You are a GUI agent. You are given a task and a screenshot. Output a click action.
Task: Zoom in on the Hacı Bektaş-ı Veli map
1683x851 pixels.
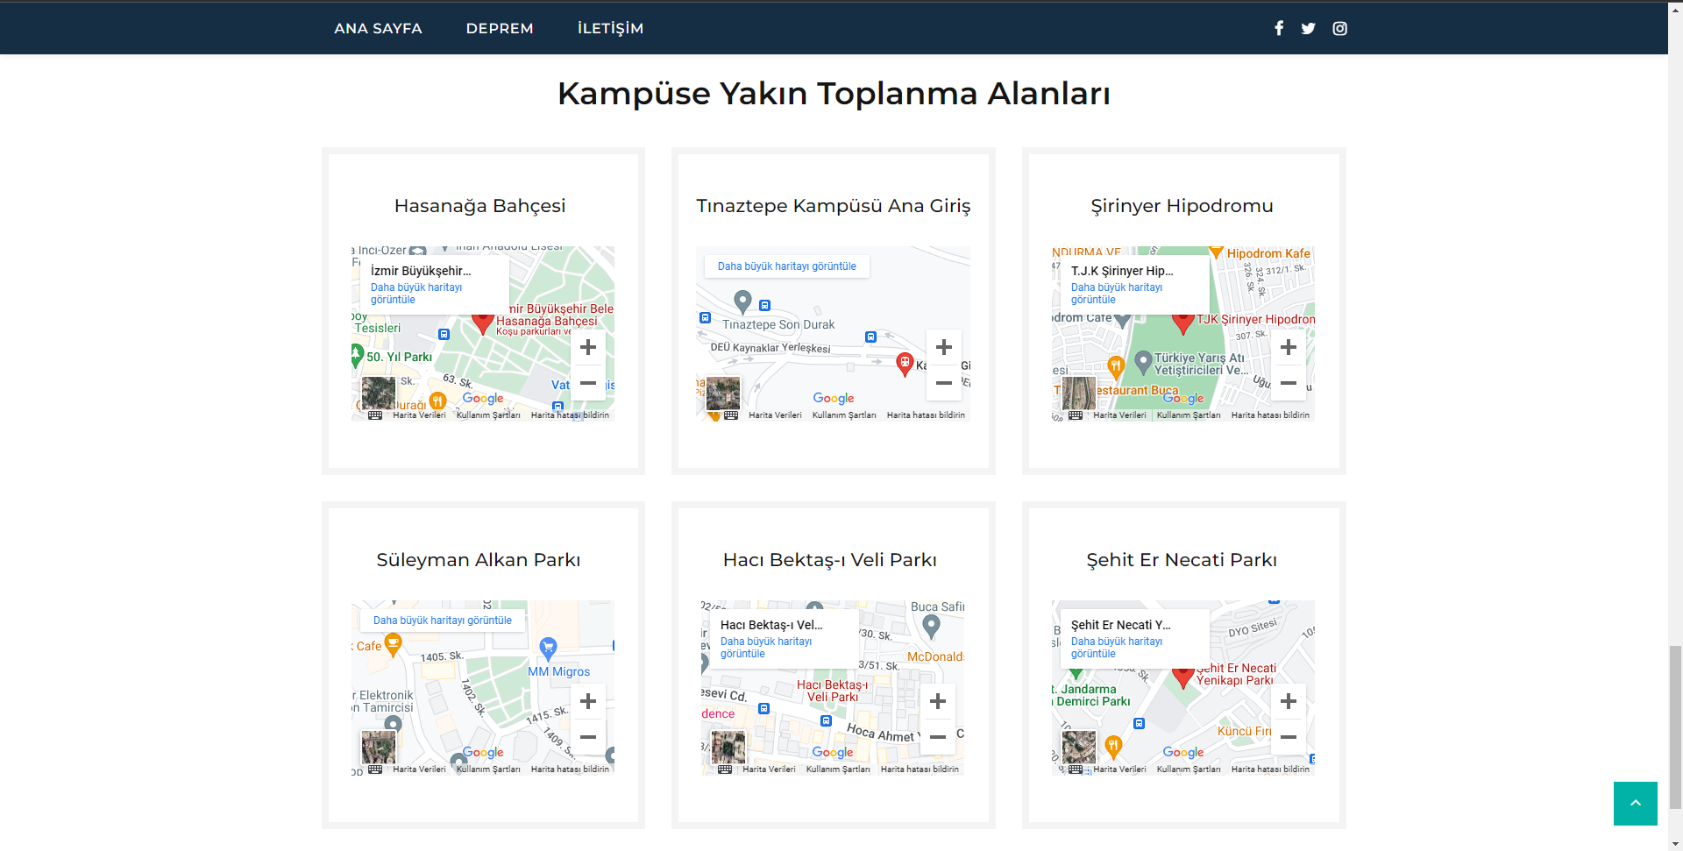coord(937,701)
